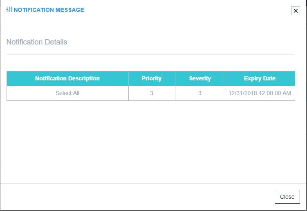307x211 pixels.
Task: Click the blank footer area left of Close
Action: 135,196
